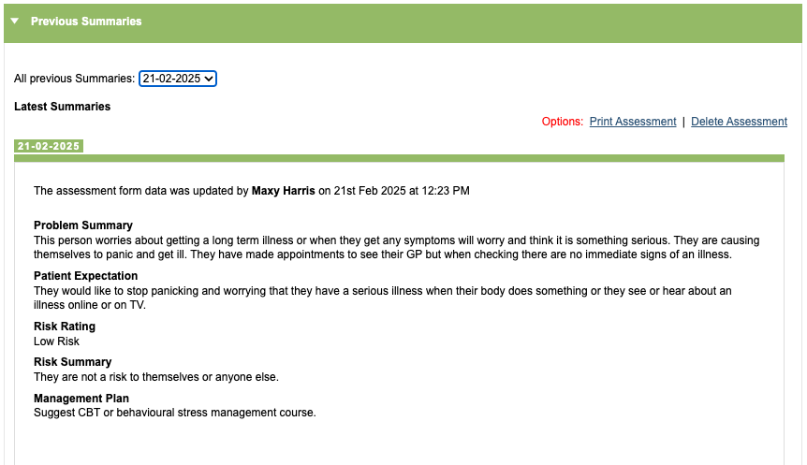Click the red Options label

point(562,122)
